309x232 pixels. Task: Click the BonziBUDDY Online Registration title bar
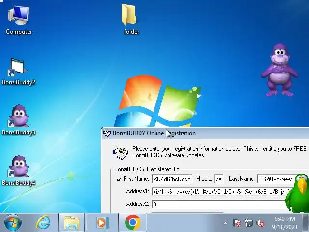[205, 133]
